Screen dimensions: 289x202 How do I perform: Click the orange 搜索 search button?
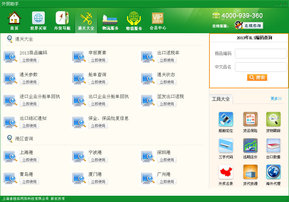[257, 78]
